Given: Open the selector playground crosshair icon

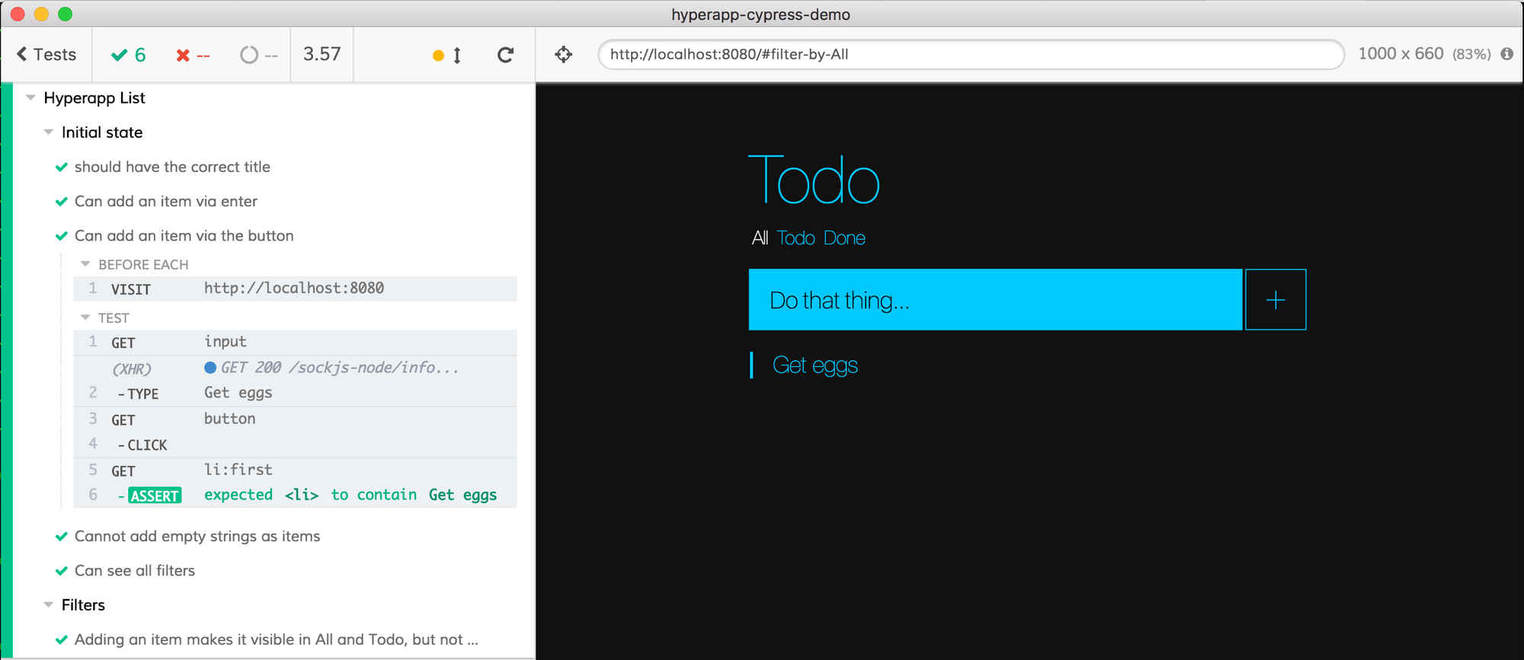Looking at the screenshot, I should 563,55.
